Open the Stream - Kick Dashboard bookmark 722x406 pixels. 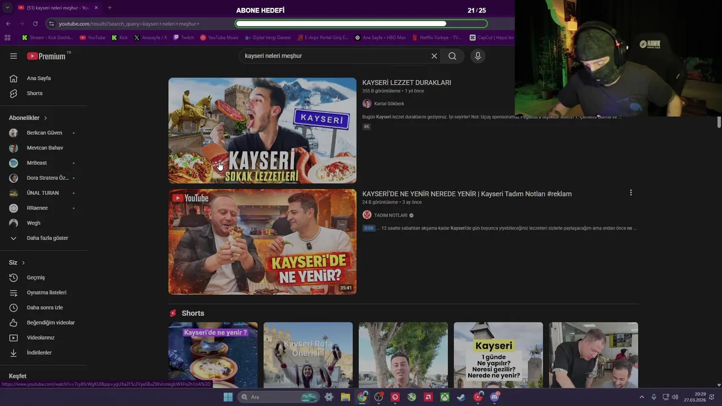click(48, 38)
